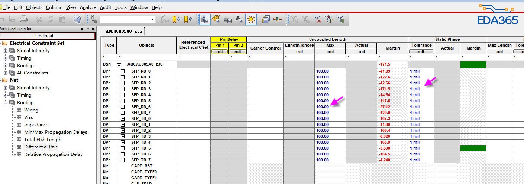The image size is (524, 184).
Task: Click the bookmark with down arrow icon
Action: click(177, 19)
